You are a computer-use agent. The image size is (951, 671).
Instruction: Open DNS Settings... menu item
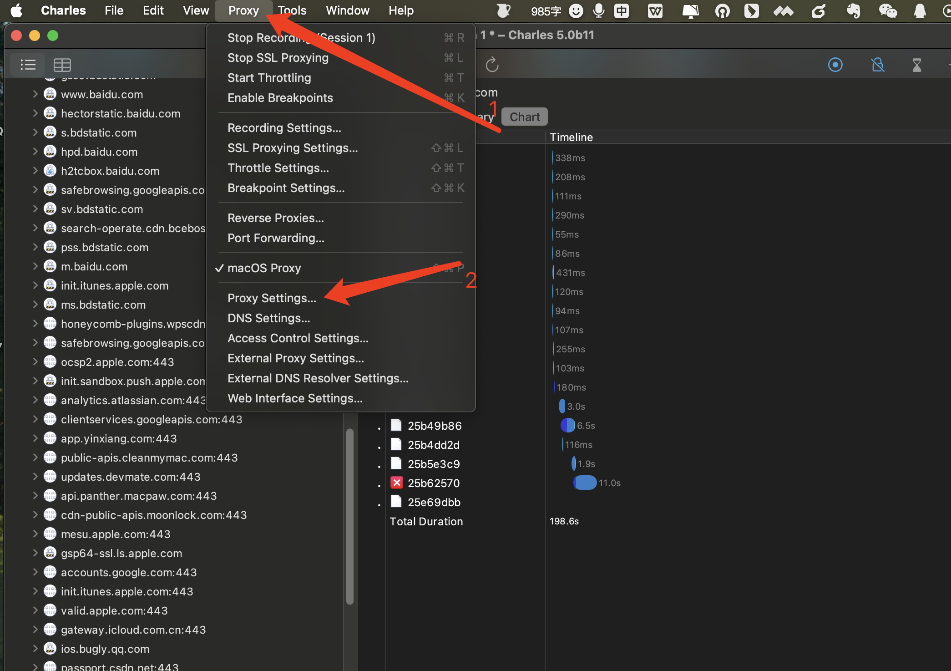click(340, 318)
